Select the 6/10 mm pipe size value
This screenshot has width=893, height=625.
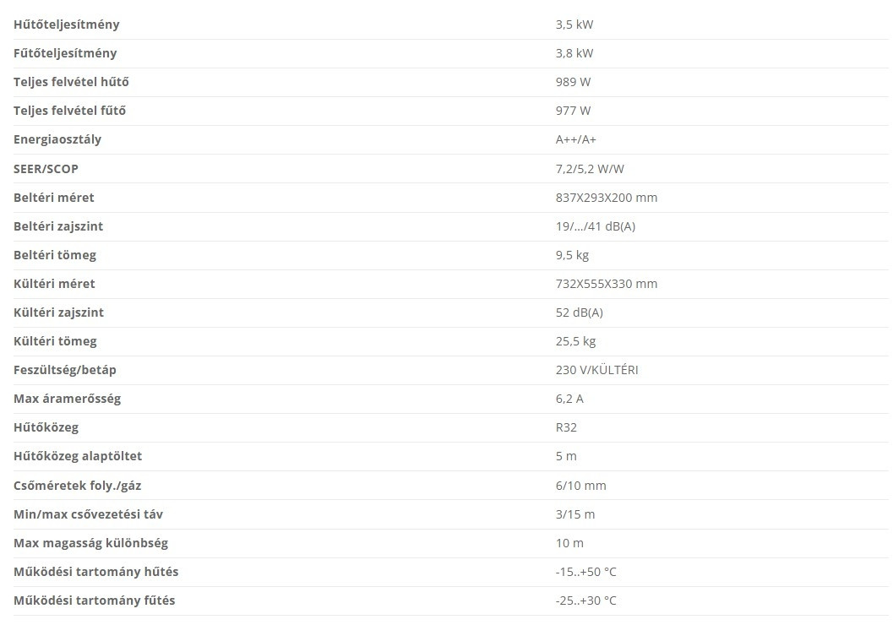coord(580,486)
